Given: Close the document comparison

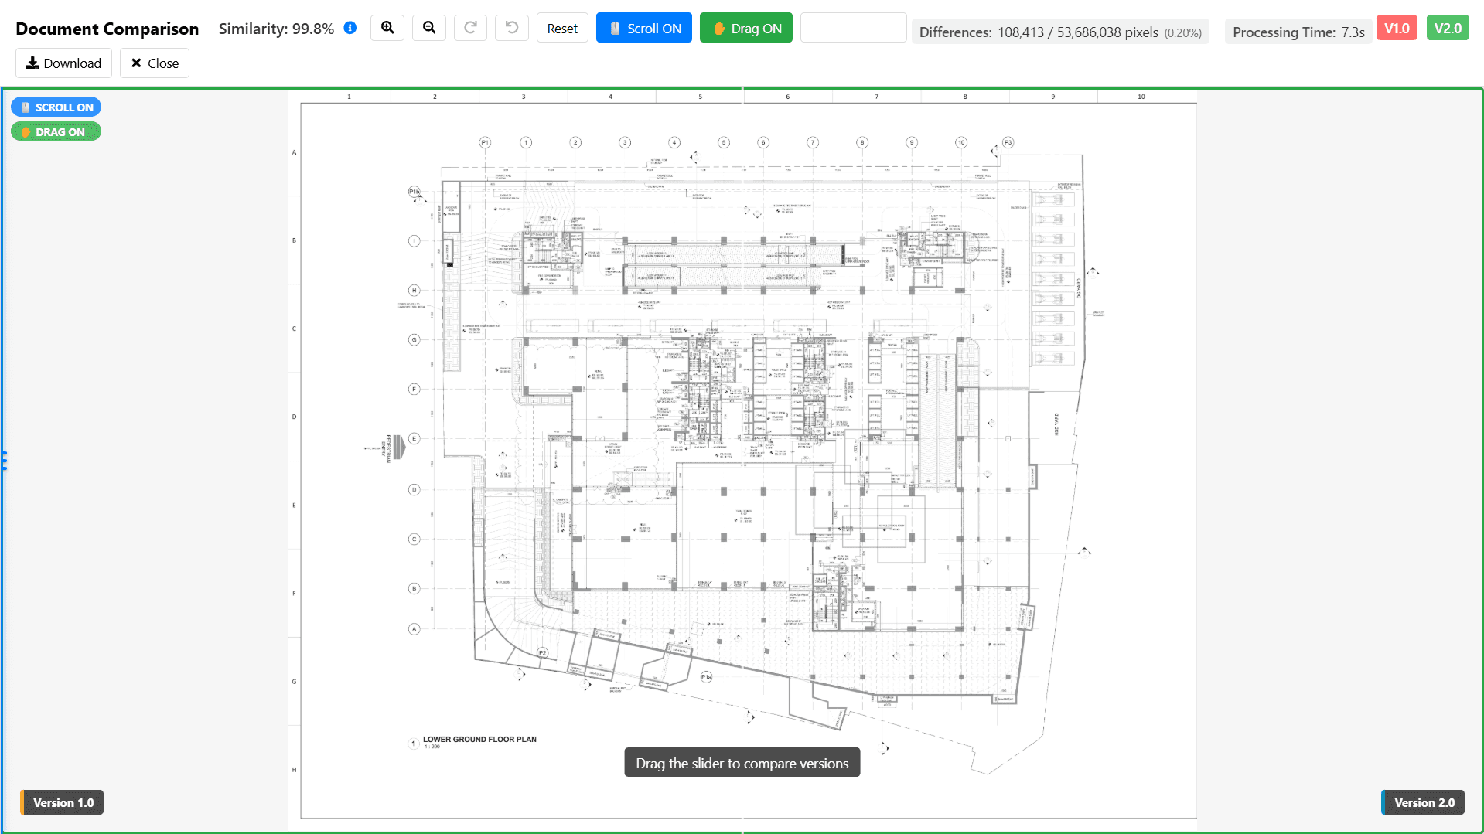Looking at the screenshot, I should coord(155,63).
